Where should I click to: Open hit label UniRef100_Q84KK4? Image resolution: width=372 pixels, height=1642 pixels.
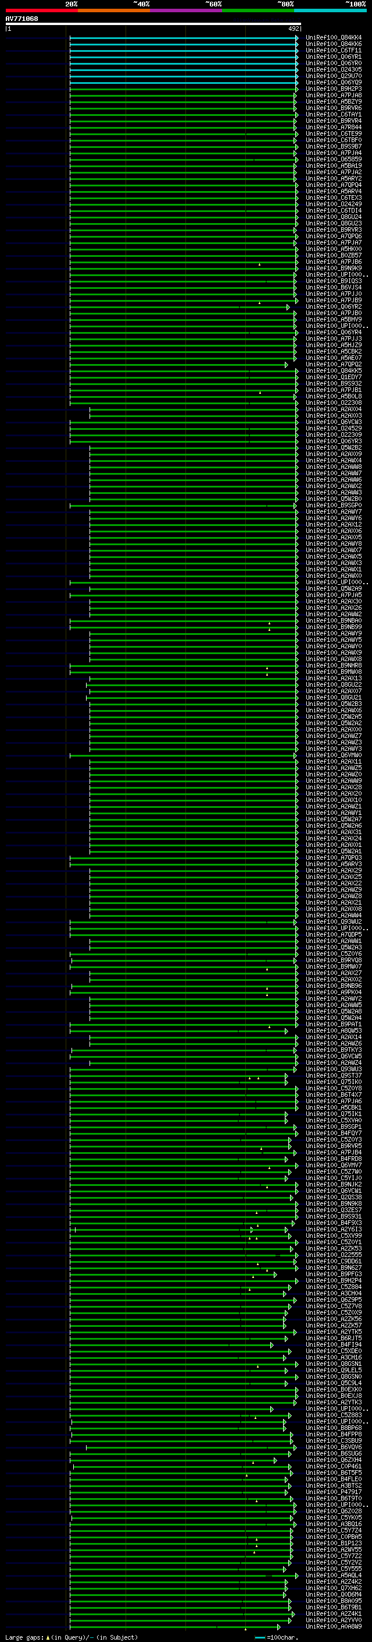pos(334,38)
